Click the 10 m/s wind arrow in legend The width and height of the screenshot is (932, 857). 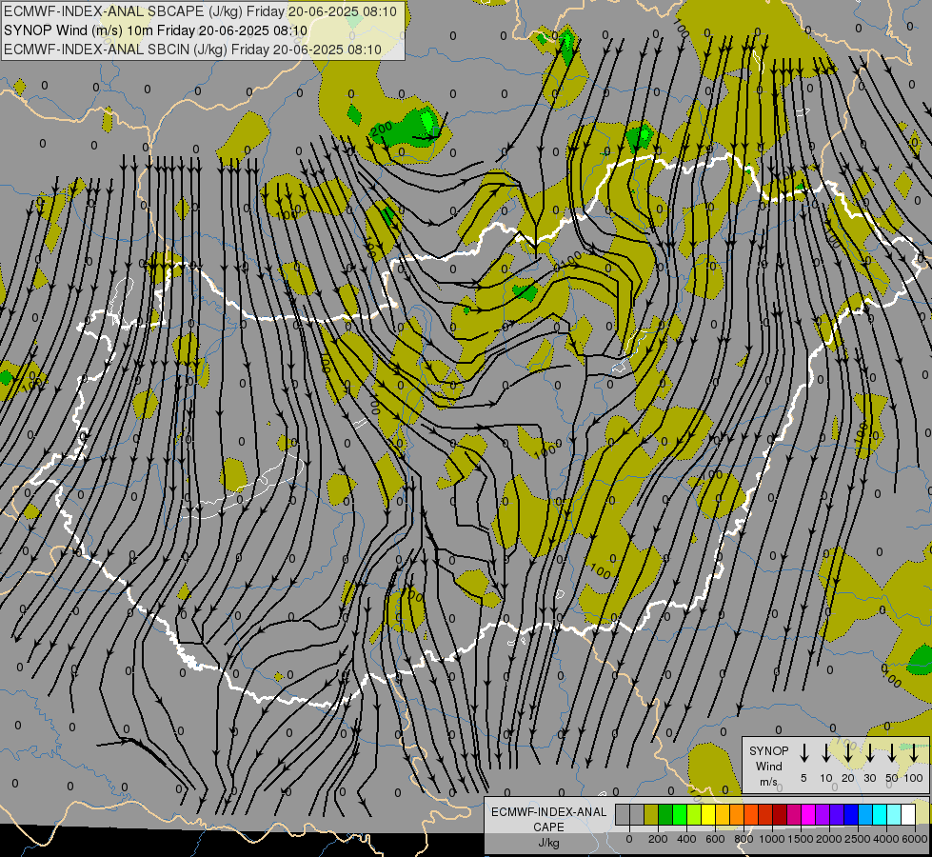825,752
